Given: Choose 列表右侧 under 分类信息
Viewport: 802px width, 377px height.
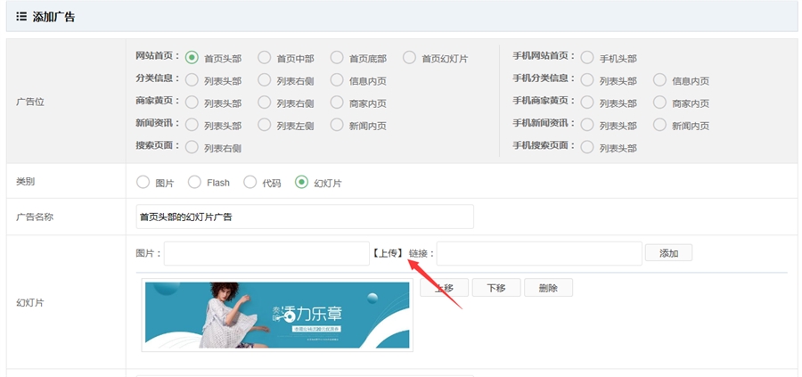Looking at the screenshot, I should 264,80.
